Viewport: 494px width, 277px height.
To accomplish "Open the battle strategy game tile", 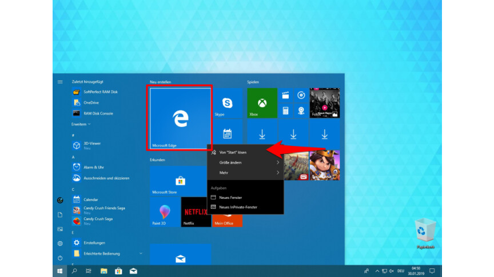I will point(296,166).
